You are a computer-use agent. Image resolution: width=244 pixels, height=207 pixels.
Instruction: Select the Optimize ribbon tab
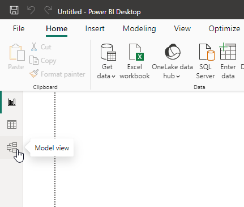coord(224,29)
